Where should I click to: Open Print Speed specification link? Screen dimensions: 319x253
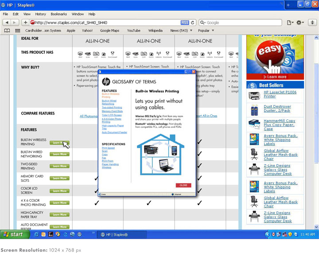[108, 148]
